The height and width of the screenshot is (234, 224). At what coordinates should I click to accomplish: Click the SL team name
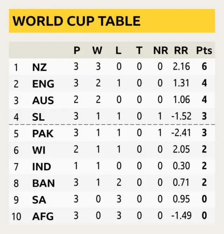point(38,117)
